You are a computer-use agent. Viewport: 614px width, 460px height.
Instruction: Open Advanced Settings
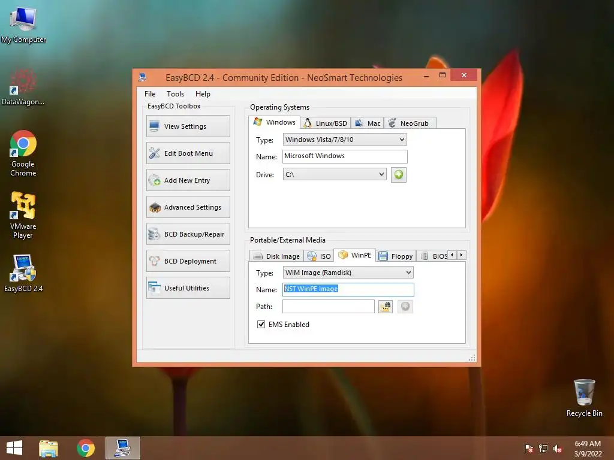pos(188,207)
